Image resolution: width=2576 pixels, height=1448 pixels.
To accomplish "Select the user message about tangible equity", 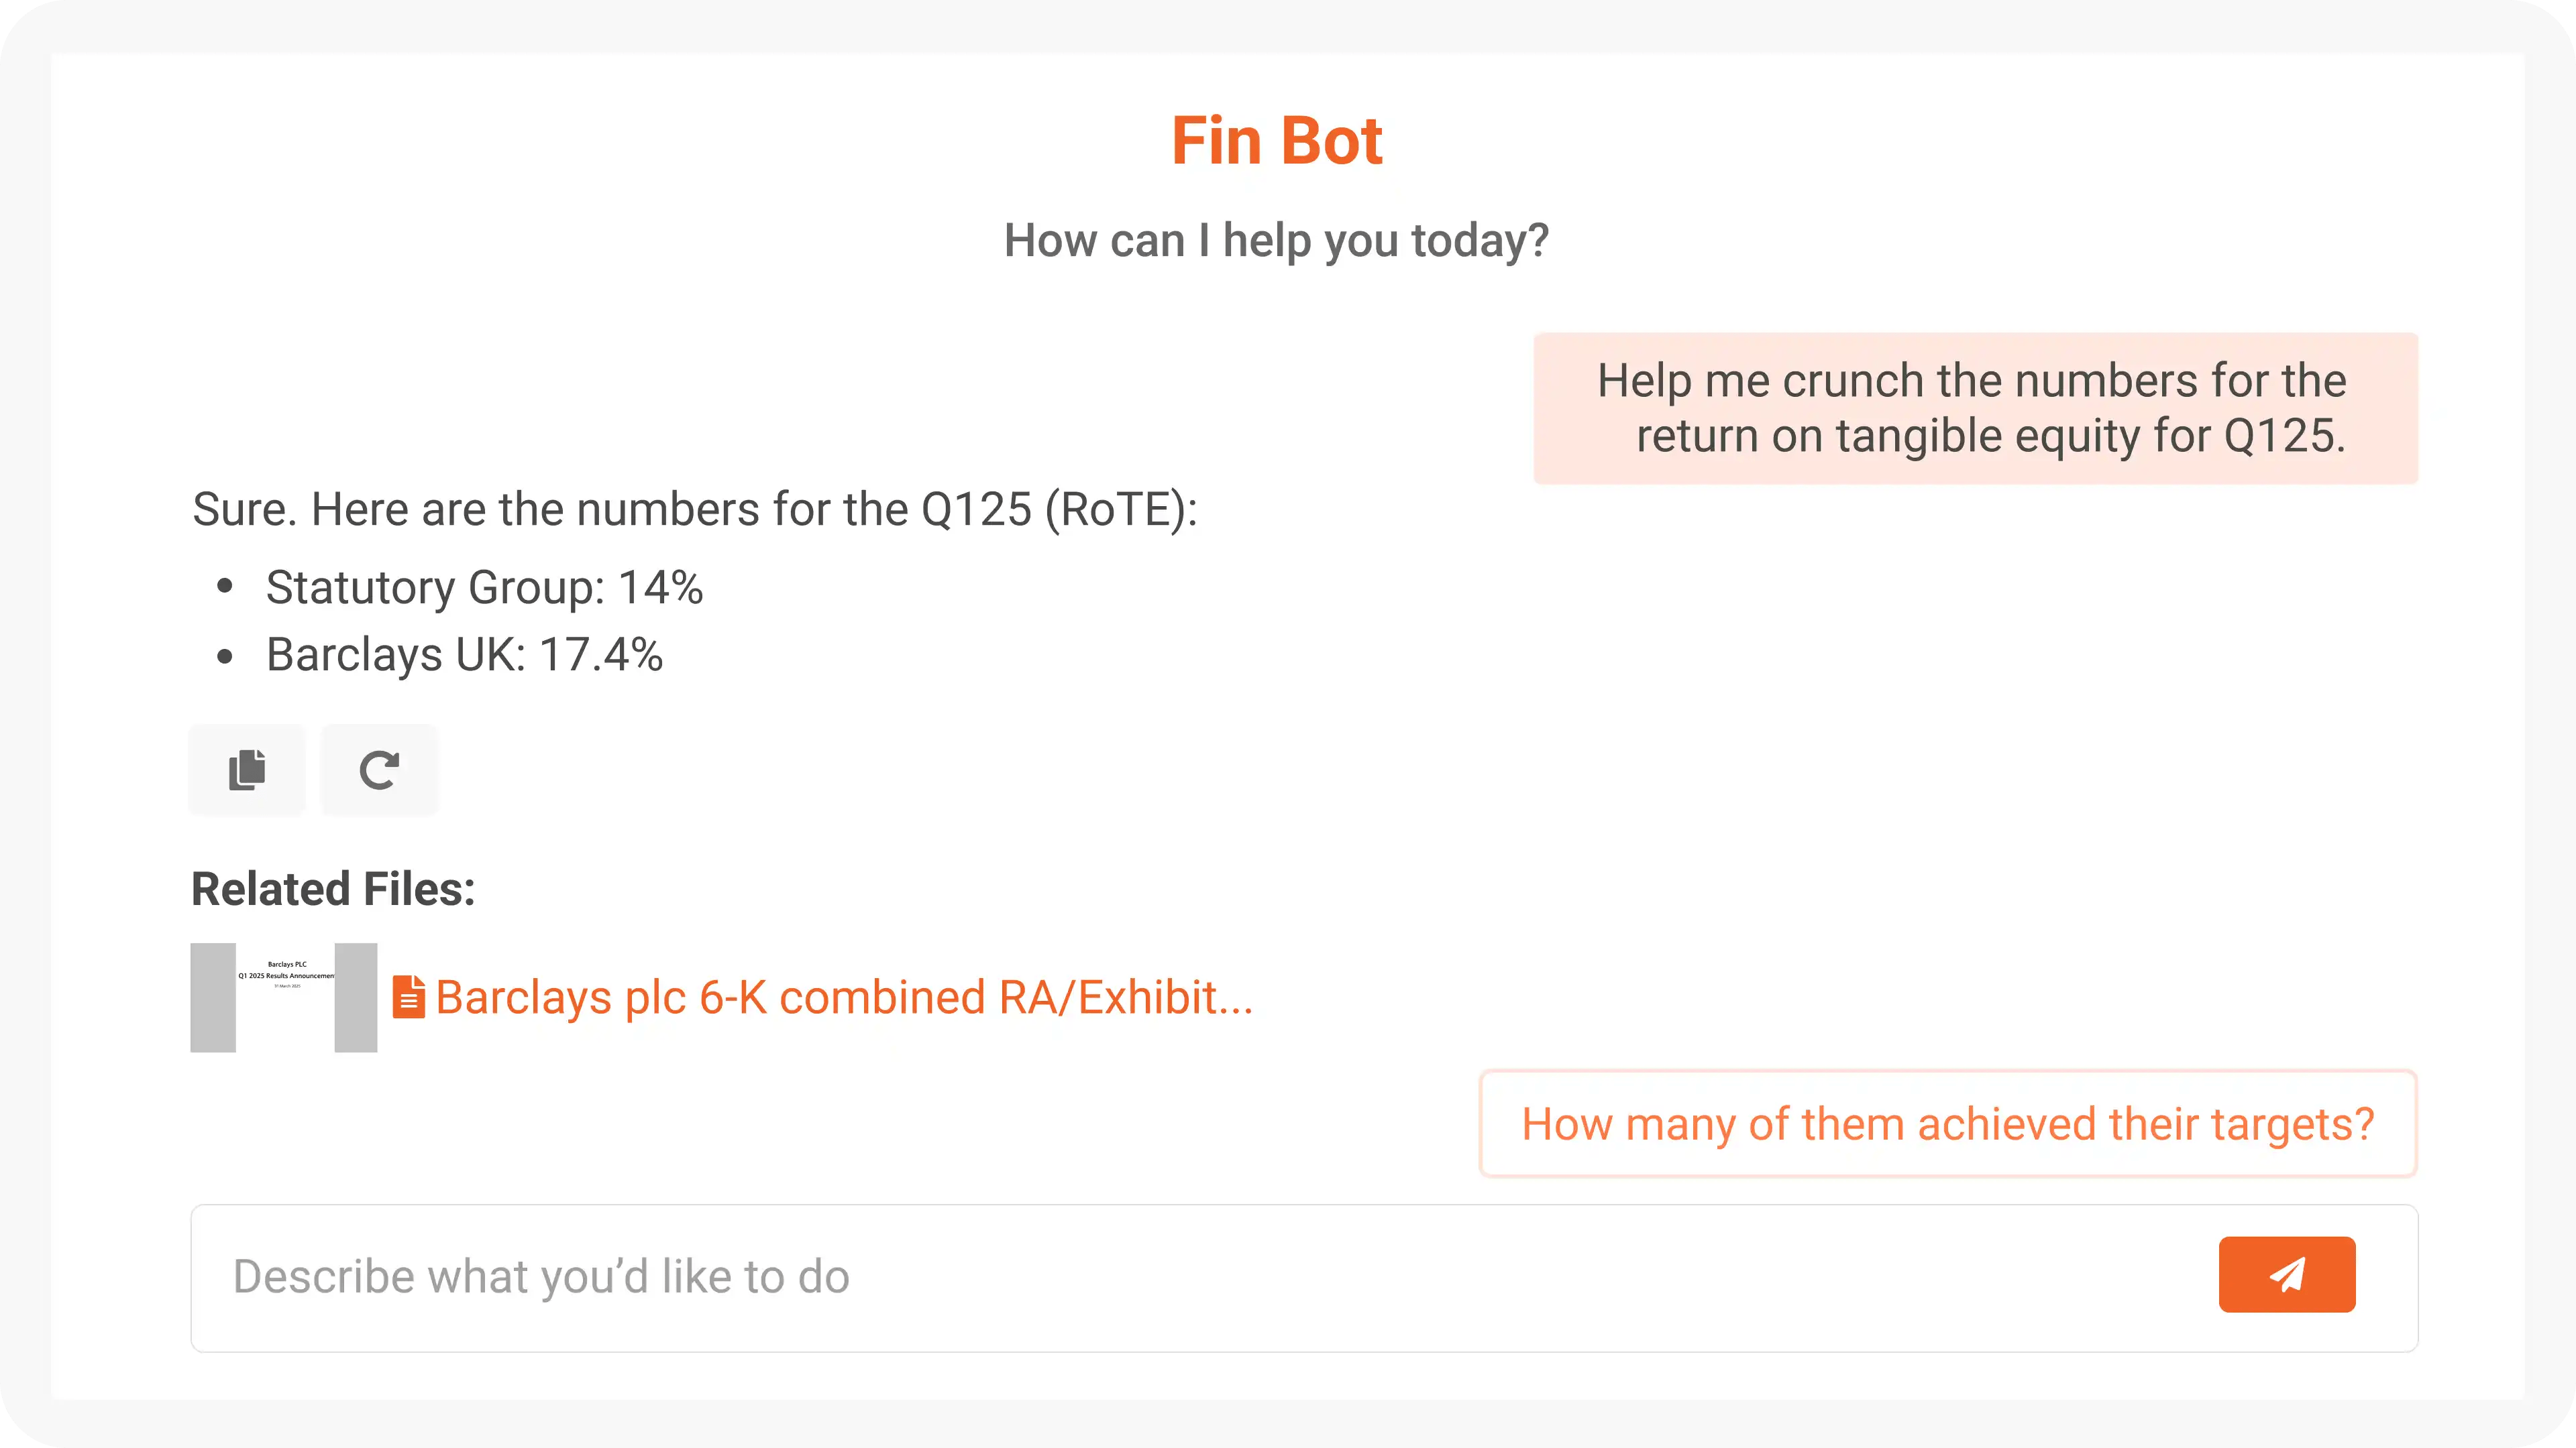I will 1975,408.
